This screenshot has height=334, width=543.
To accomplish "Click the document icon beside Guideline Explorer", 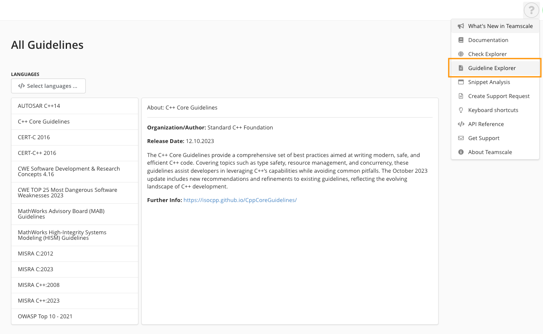I will pyautogui.click(x=461, y=68).
